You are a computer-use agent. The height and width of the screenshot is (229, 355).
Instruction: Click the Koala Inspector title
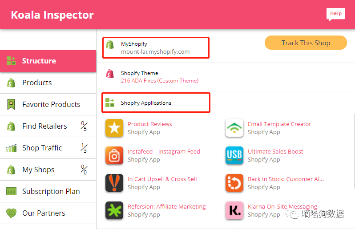click(x=52, y=15)
